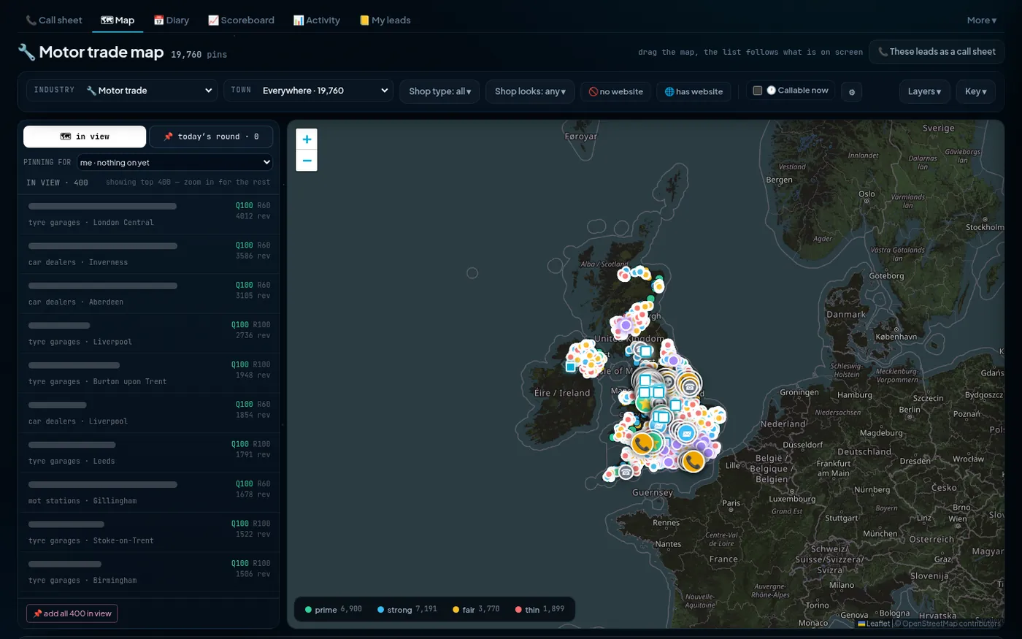This screenshot has width=1022, height=639.
Task: Select the tyre garages · Liverpool row
Action: point(149,334)
